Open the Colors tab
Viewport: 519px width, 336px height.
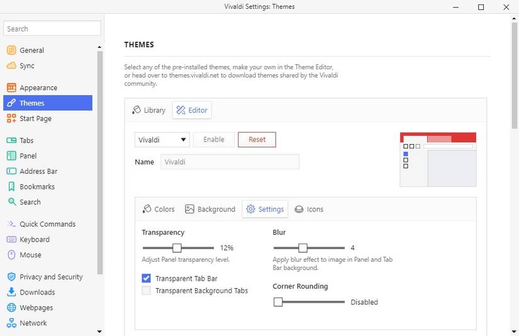tap(159, 210)
